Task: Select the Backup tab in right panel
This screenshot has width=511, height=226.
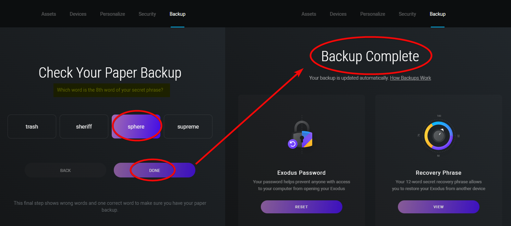Action: point(438,14)
